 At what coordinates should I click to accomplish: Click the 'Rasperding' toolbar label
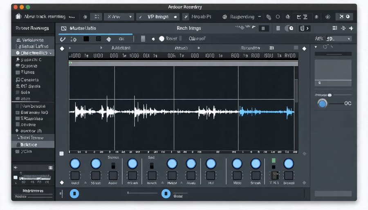click(x=242, y=17)
